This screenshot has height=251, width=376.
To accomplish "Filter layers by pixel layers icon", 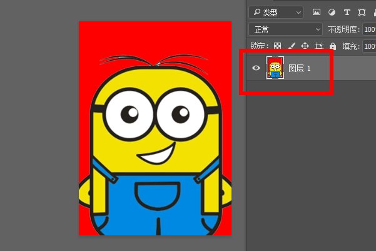I will [x=317, y=12].
